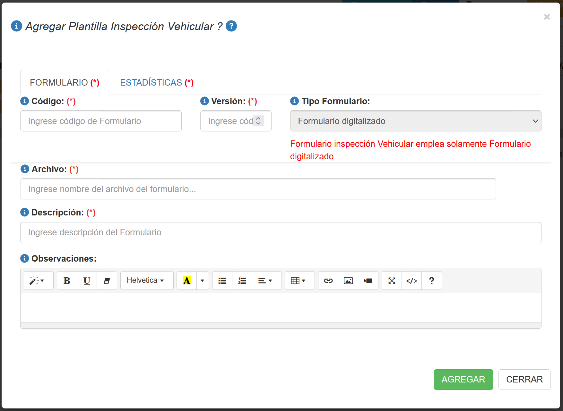Image resolution: width=563 pixels, height=411 pixels.
Task: Insert a picture with the image icon
Action: pos(348,281)
